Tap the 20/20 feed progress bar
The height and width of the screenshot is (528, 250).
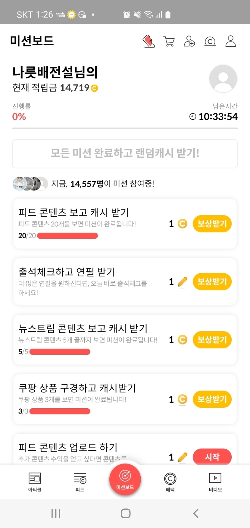point(67,236)
